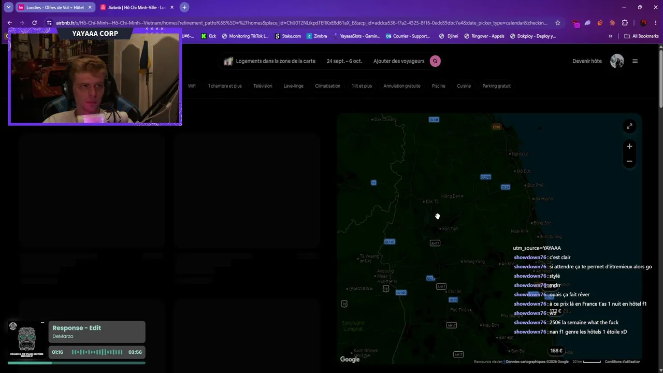Click the site information icon in address bar

pos(49,23)
